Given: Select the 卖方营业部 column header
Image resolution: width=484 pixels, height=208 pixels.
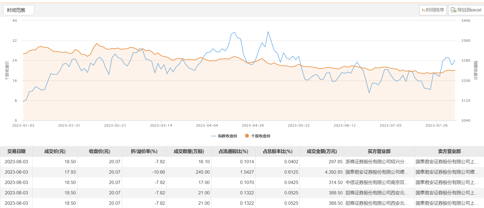Looking at the screenshot, I should 449,151.
